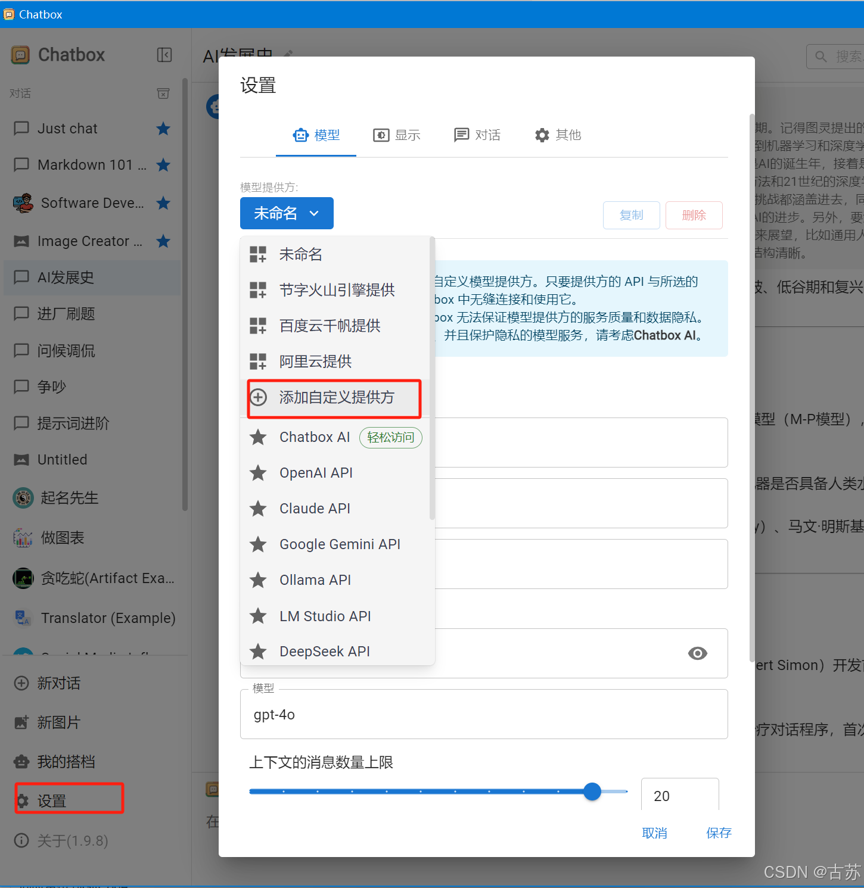Click the grid icon beside 百度云千帆提供
The image size is (864, 888).
click(258, 326)
